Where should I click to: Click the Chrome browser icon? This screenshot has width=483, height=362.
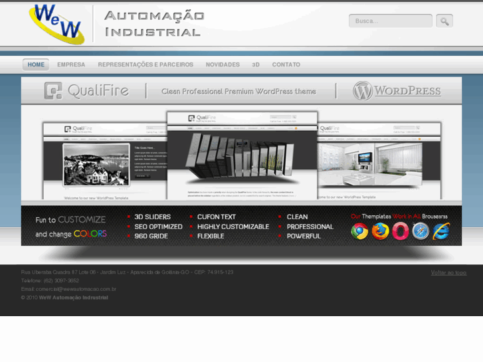pyautogui.click(x=359, y=231)
